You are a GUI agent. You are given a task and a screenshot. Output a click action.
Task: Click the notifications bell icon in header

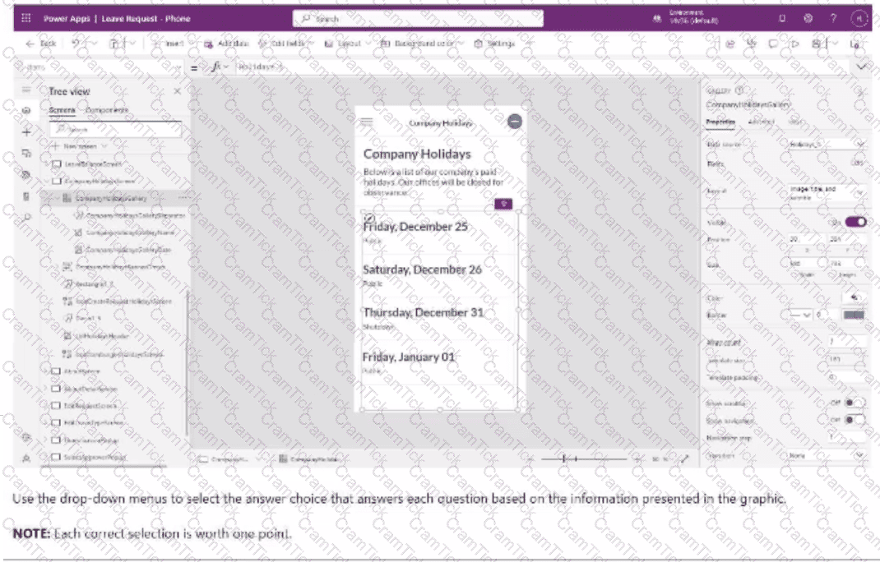click(x=782, y=19)
